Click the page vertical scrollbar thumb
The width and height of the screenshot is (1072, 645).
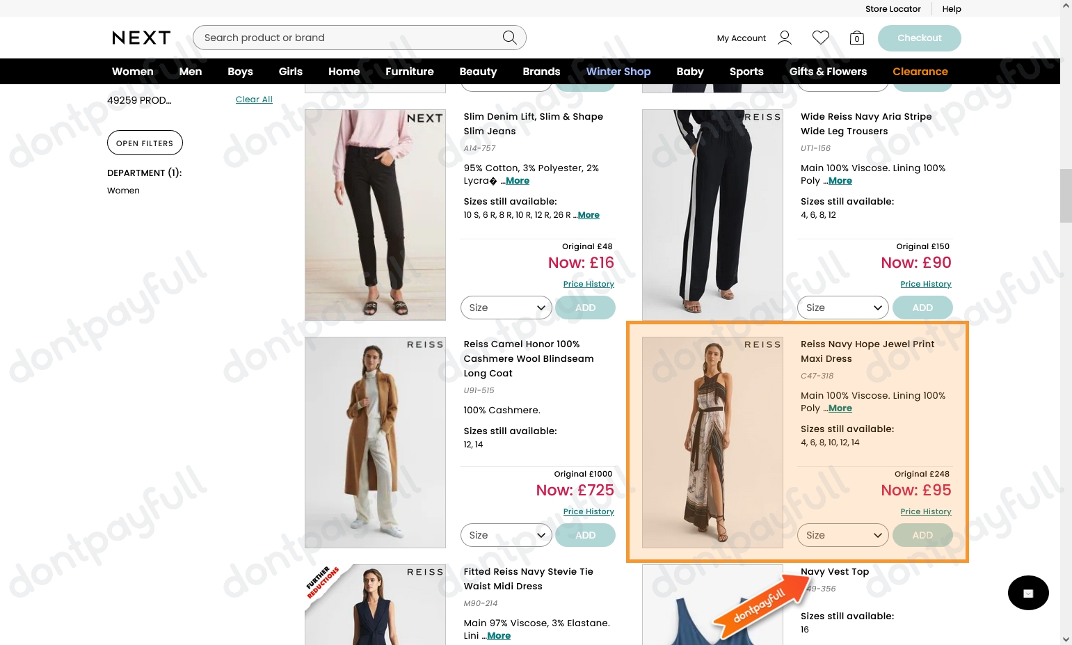pos(1066,195)
